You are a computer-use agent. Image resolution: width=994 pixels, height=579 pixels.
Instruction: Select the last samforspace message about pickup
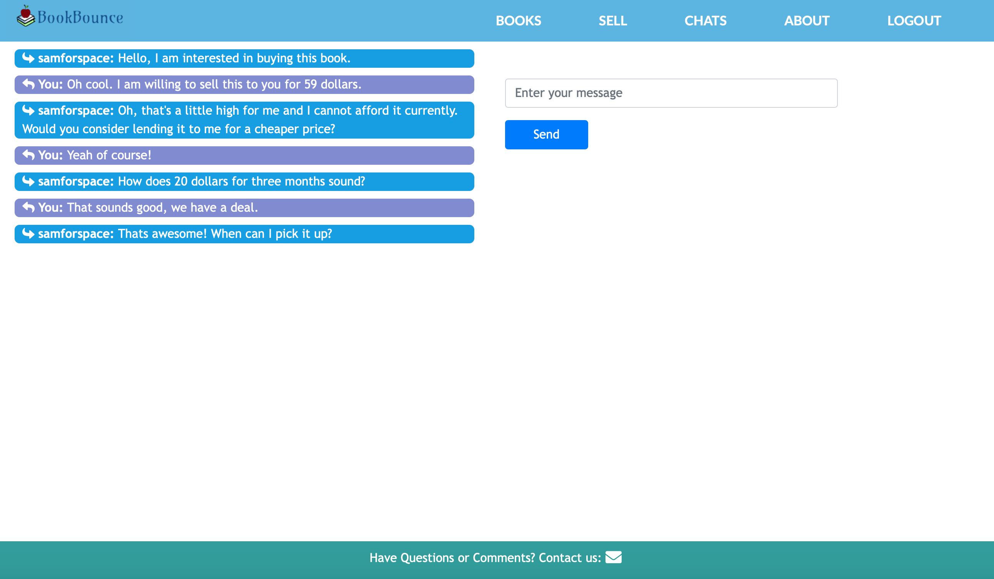pyautogui.click(x=225, y=234)
